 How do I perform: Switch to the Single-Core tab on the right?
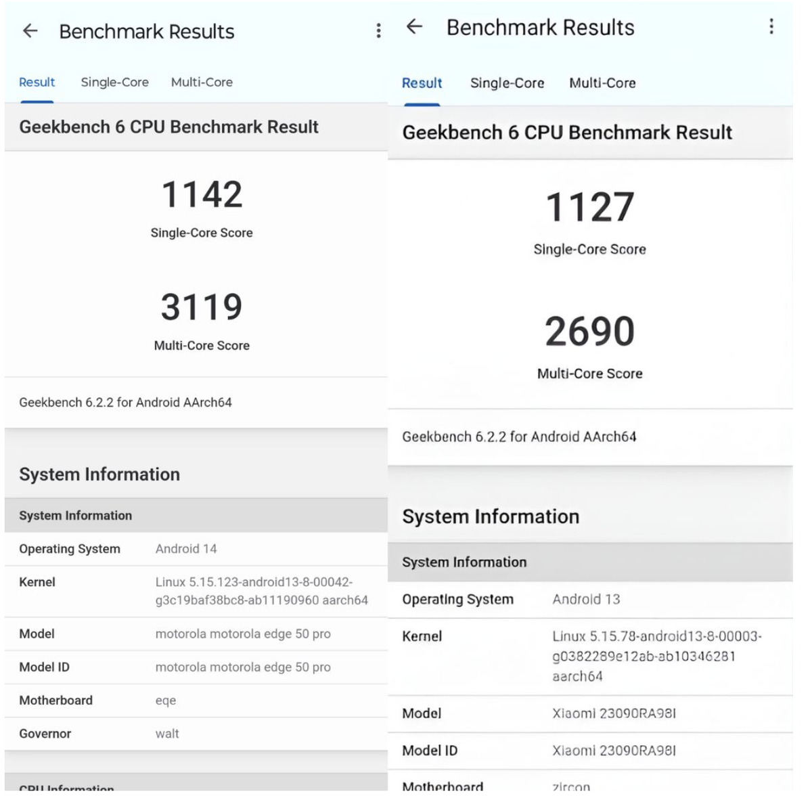(508, 83)
